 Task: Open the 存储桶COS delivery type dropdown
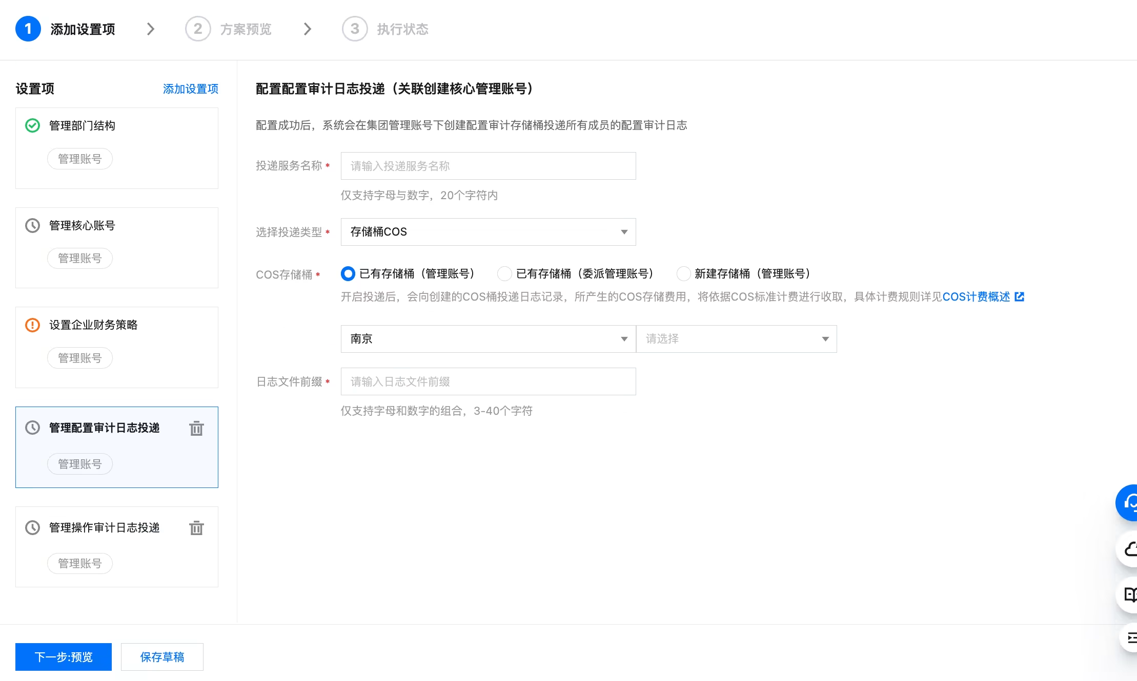488,232
